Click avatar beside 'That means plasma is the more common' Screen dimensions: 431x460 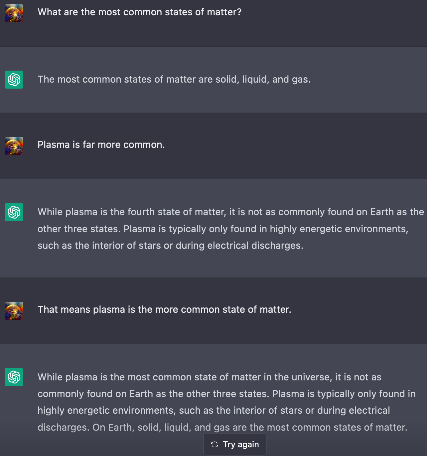tap(14, 311)
